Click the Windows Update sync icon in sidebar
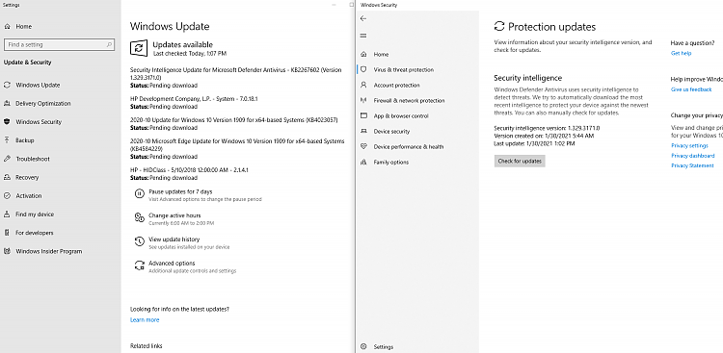This screenshot has width=723, height=353. (x=7, y=86)
